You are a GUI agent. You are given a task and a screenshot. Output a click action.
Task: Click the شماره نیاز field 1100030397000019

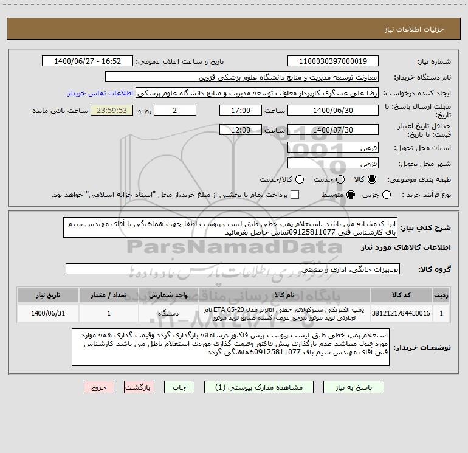point(333,61)
